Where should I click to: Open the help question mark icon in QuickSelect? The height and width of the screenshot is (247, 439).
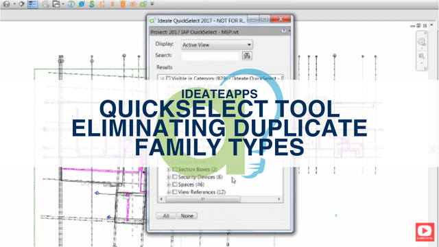tap(283, 31)
